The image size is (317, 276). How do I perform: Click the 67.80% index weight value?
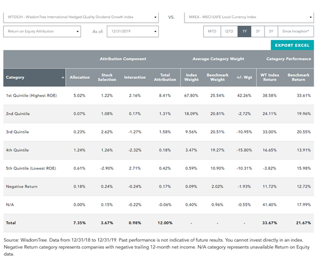191,95
